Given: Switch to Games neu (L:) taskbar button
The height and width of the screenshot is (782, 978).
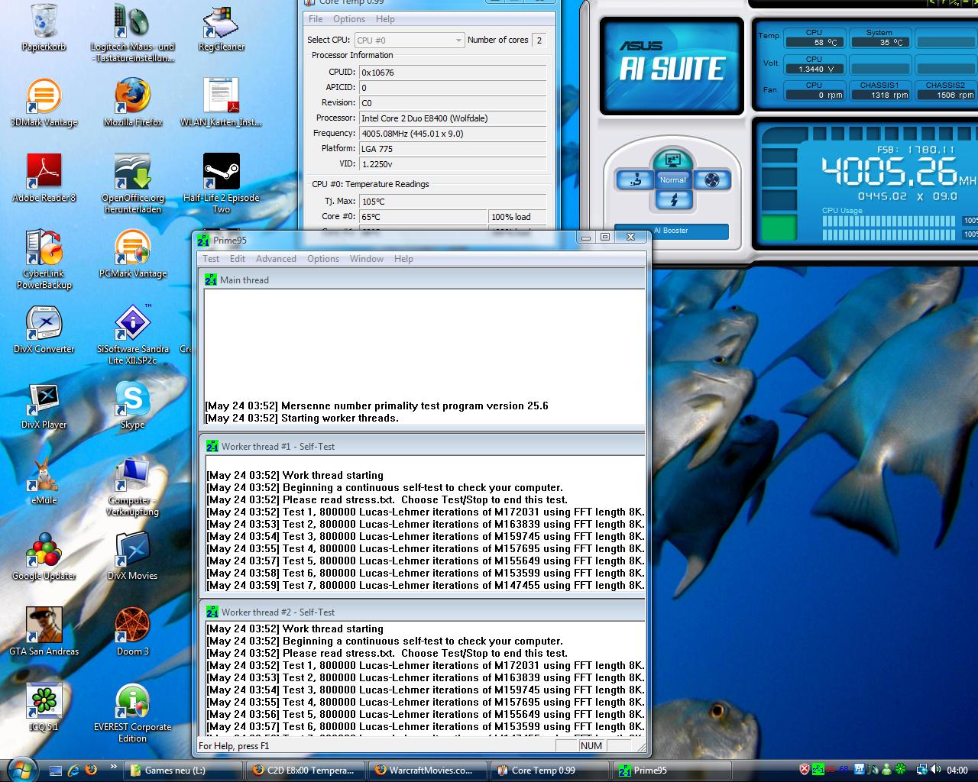Looking at the screenshot, I should click(x=184, y=771).
